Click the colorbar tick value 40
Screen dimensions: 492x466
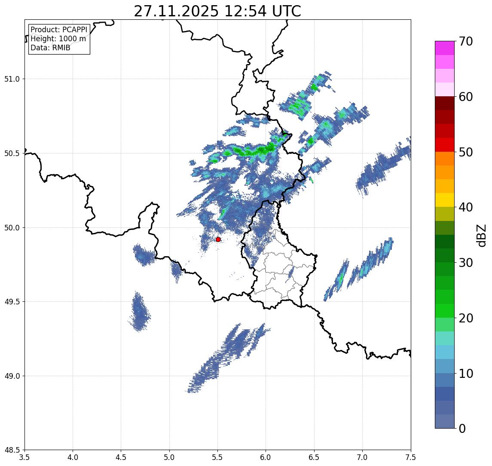click(466, 207)
